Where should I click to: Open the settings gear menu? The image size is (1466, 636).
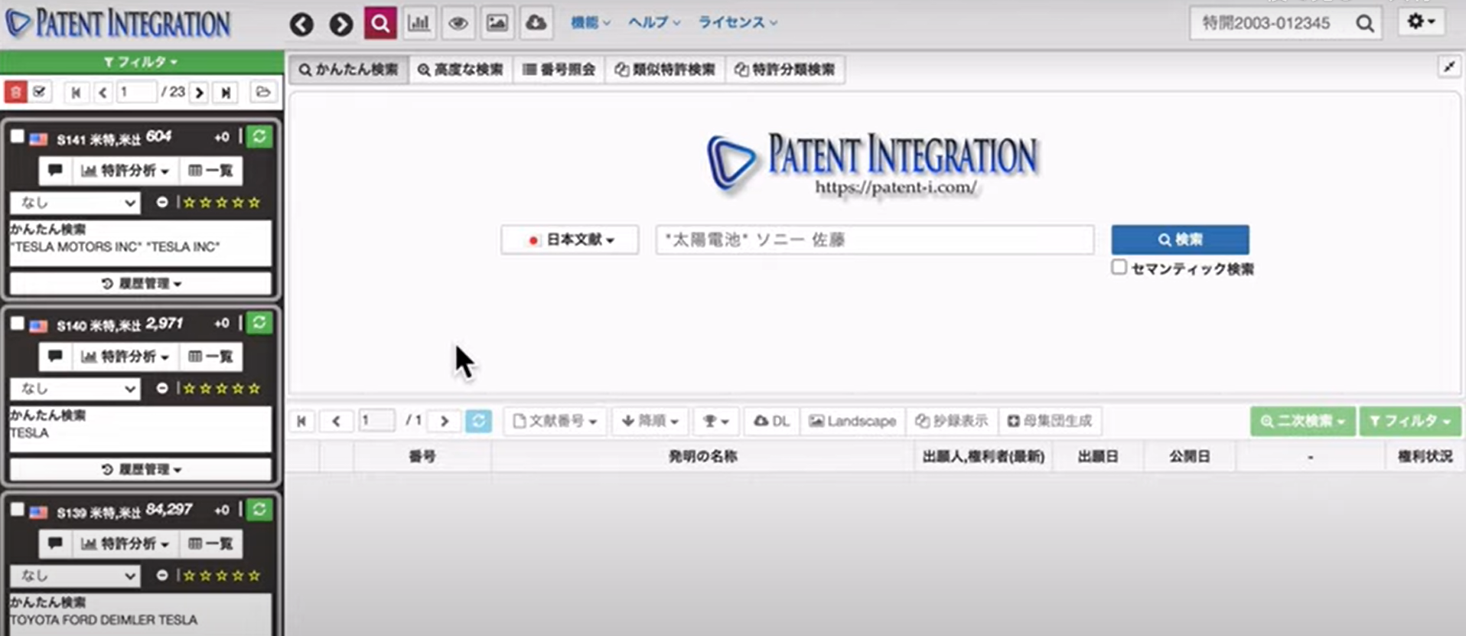1421,22
